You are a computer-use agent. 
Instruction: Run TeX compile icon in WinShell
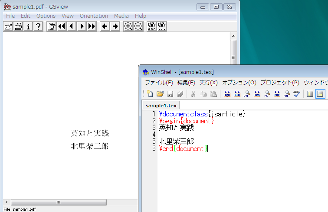click(x=227, y=94)
